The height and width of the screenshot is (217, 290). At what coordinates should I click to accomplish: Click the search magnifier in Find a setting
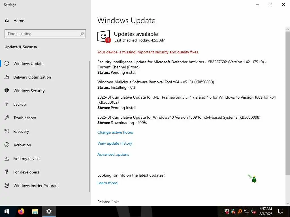coord(82,34)
